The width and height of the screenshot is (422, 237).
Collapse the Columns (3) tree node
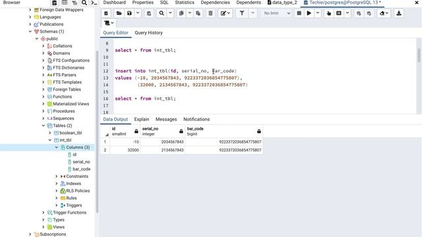coord(57,147)
